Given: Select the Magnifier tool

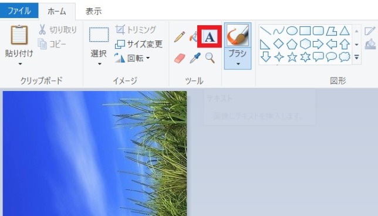Looking at the screenshot, I should 210,58.
